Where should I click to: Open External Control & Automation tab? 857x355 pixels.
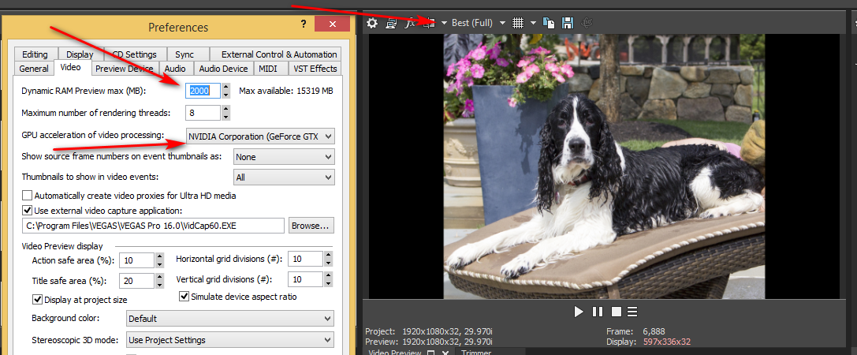279,54
